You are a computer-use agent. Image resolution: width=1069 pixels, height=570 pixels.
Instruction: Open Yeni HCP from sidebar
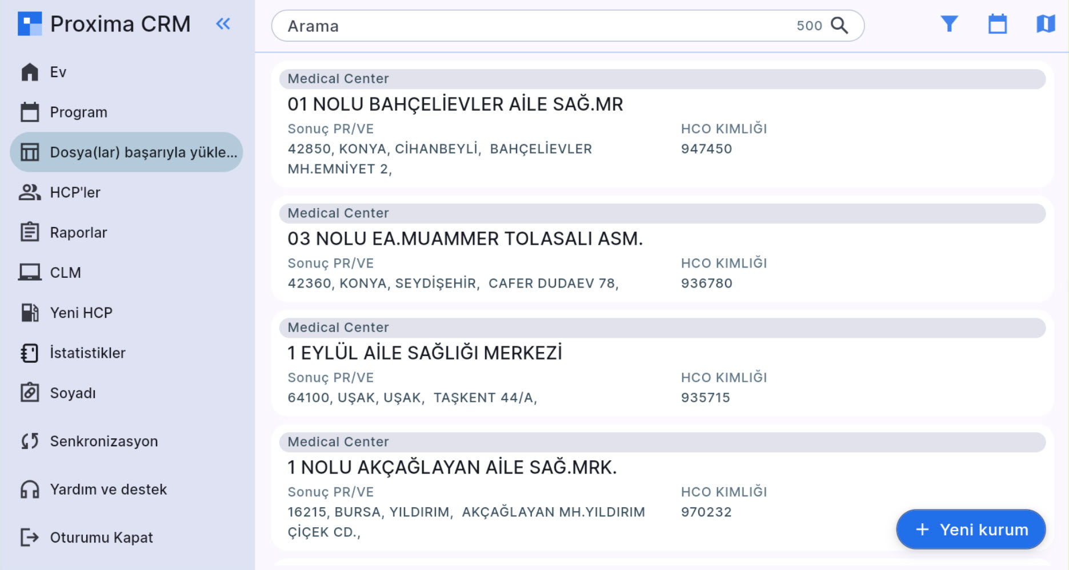81,313
